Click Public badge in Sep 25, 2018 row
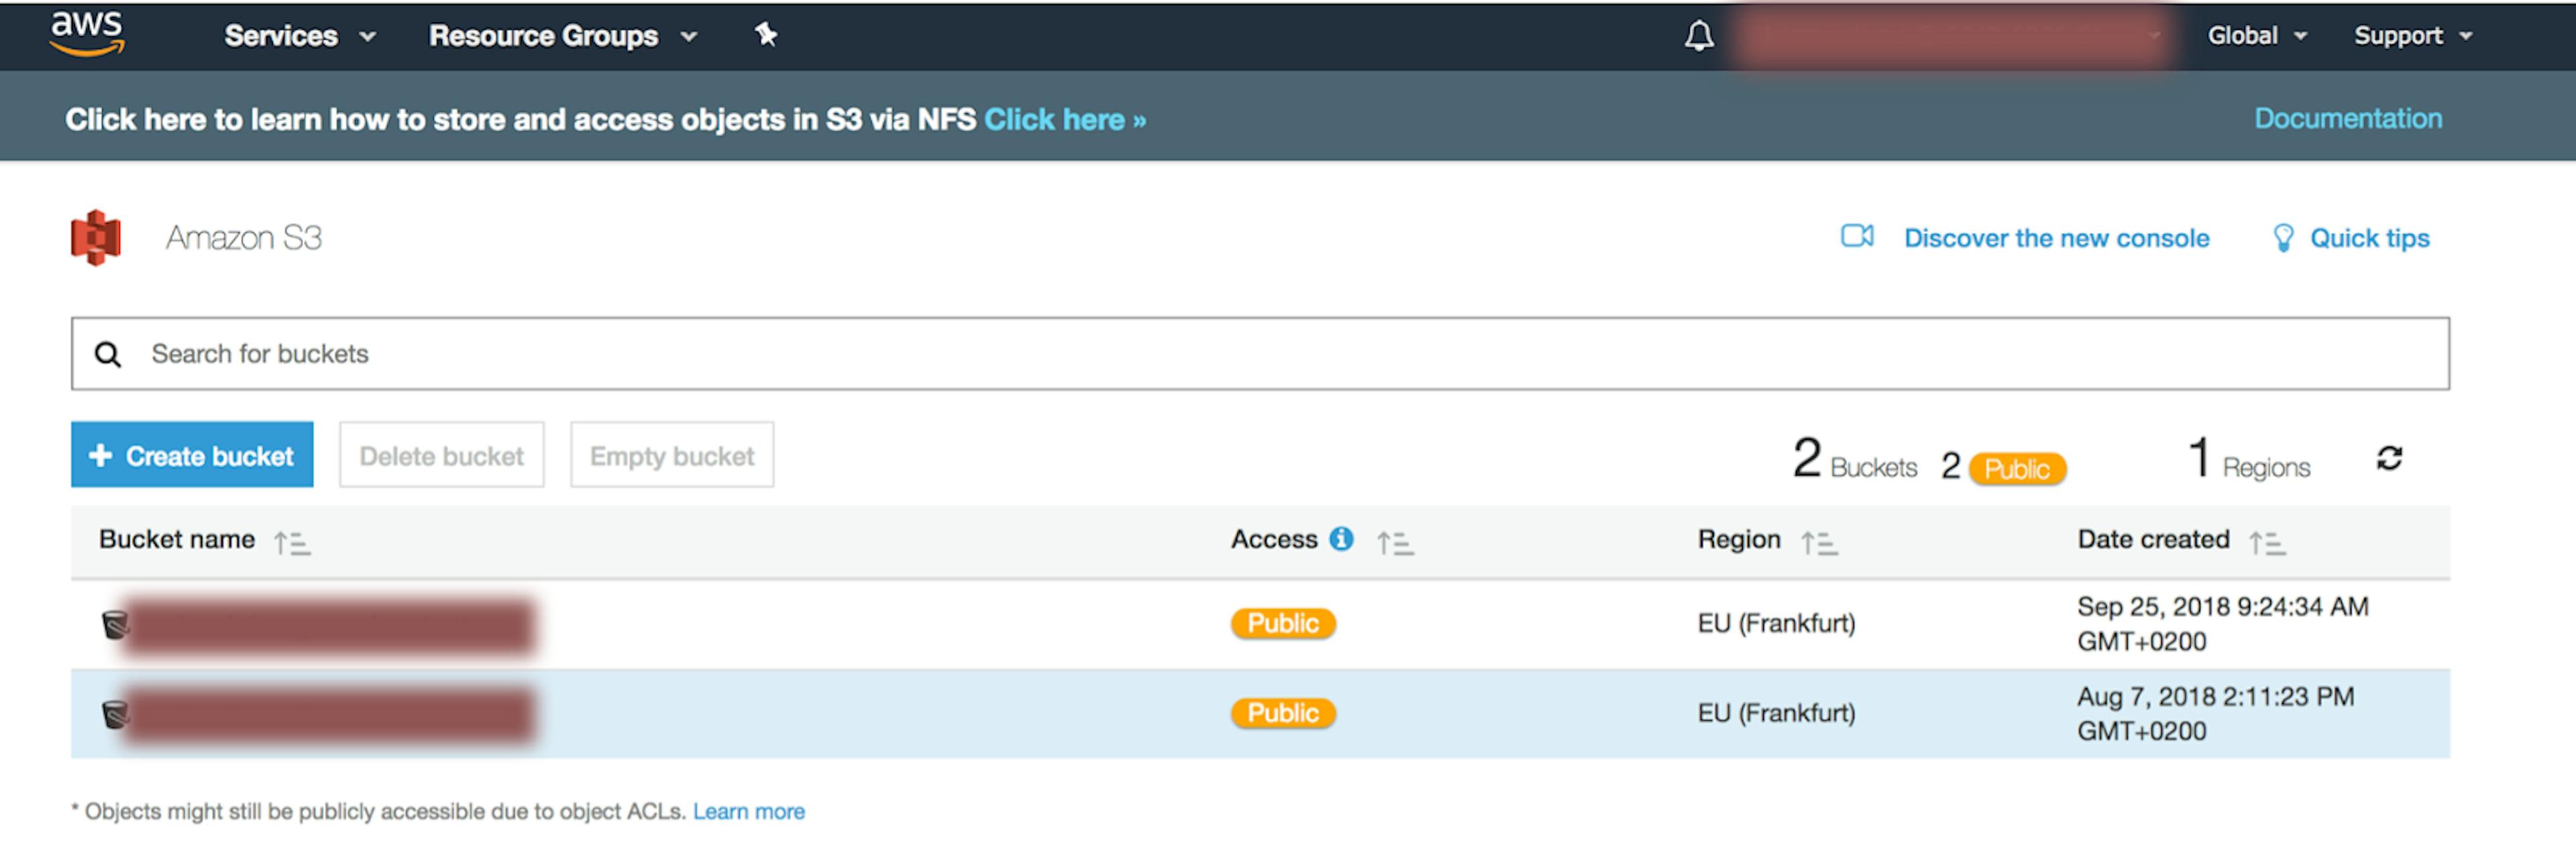The image size is (2576, 861). click(1283, 624)
